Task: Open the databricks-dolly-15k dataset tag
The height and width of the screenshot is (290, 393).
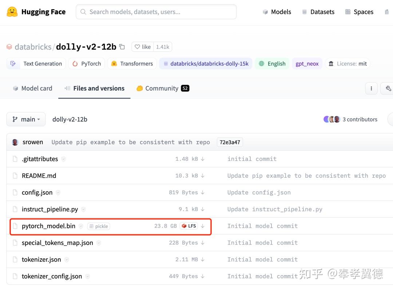Action: pyautogui.click(x=206, y=64)
